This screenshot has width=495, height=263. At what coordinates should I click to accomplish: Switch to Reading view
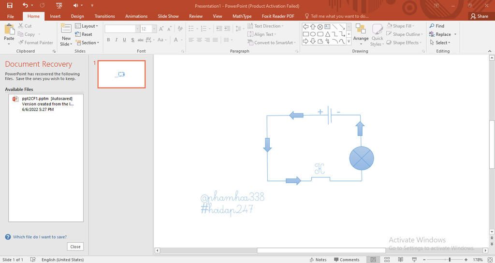400,260
